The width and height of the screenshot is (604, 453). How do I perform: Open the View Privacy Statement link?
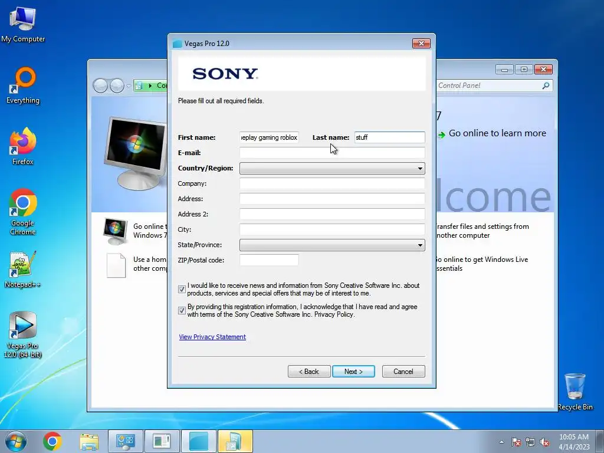point(212,337)
